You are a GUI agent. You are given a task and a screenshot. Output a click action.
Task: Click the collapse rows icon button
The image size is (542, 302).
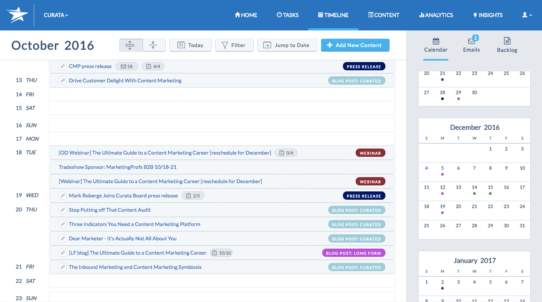coord(154,45)
